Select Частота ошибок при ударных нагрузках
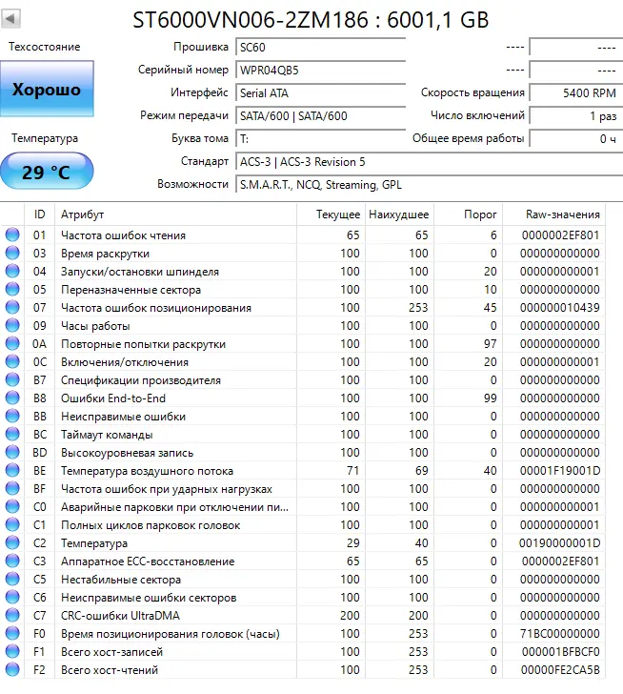Image resolution: width=623 pixels, height=694 pixels. tap(167, 490)
